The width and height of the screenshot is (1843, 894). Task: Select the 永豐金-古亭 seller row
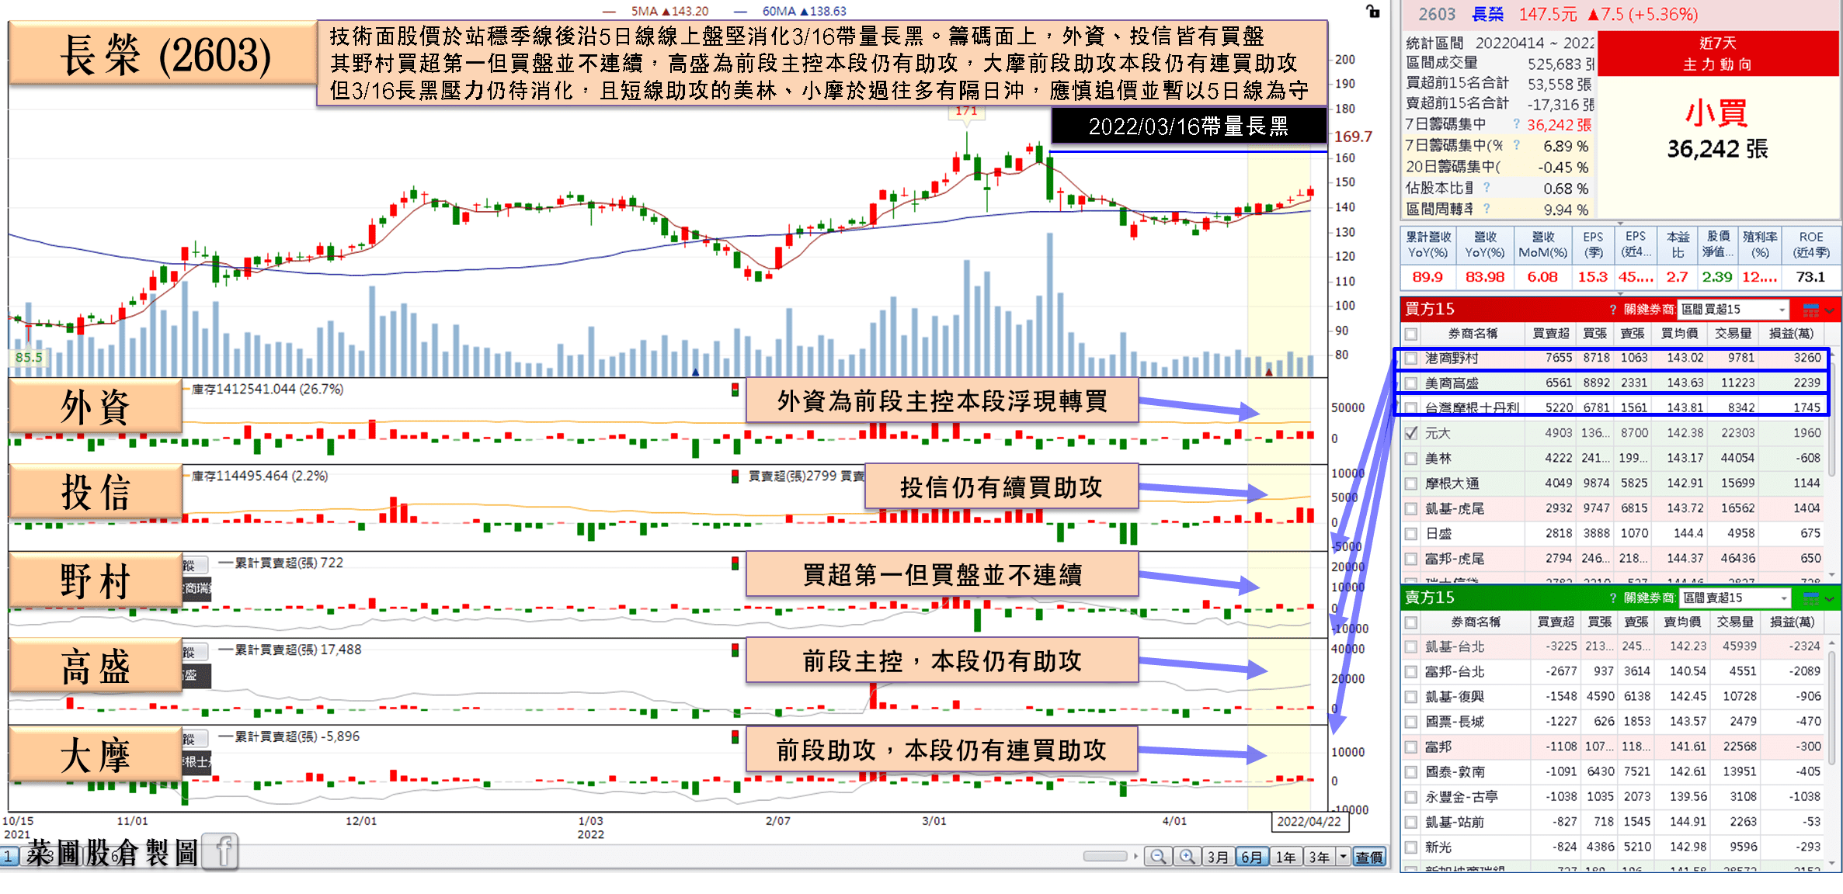click(x=1615, y=797)
